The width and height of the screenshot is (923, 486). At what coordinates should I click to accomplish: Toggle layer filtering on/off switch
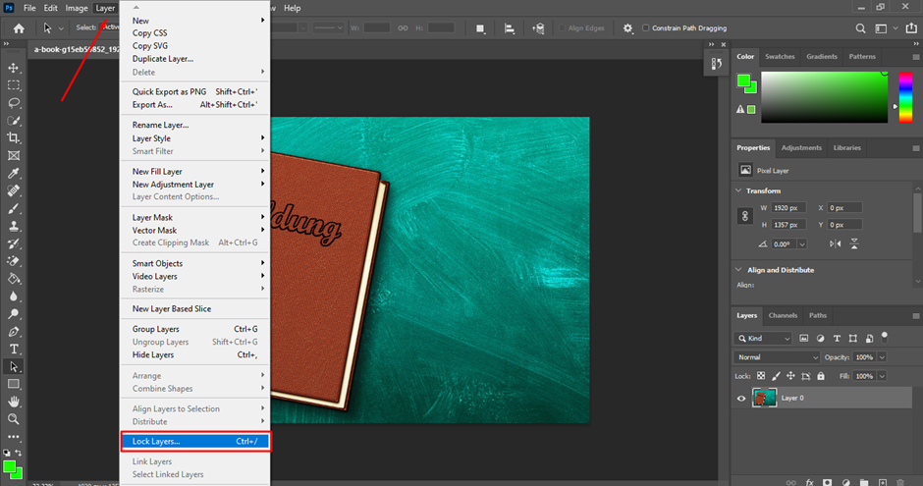(x=884, y=337)
